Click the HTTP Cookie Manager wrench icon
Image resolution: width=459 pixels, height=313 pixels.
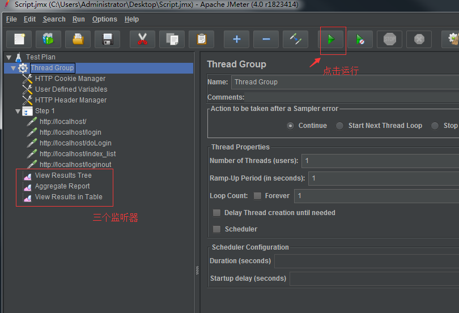pos(28,79)
